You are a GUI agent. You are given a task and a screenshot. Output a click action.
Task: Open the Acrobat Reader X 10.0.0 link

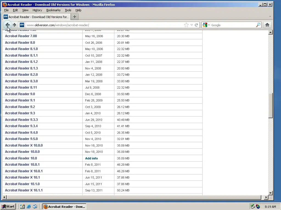[24, 145]
